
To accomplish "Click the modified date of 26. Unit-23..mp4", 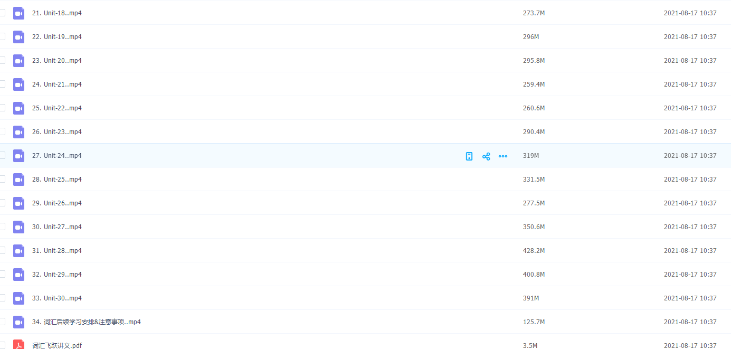I will coord(690,132).
